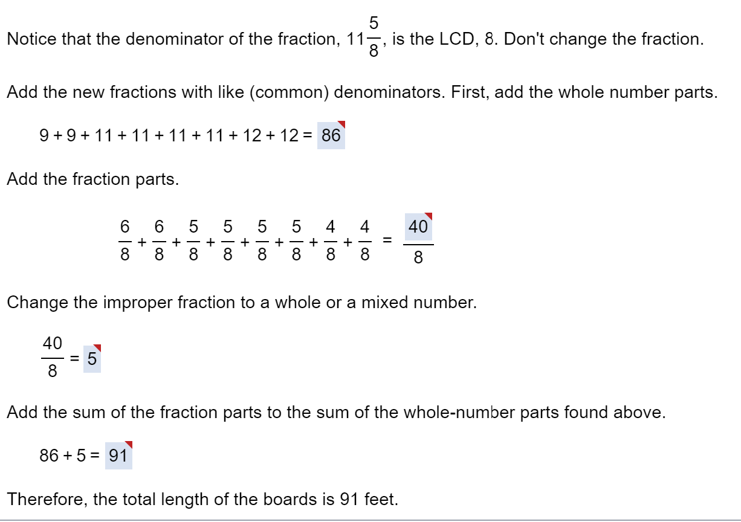Click the denominator 8 under the 40 answer box
Viewport: 741px width, 522px height.
pos(419,256)
